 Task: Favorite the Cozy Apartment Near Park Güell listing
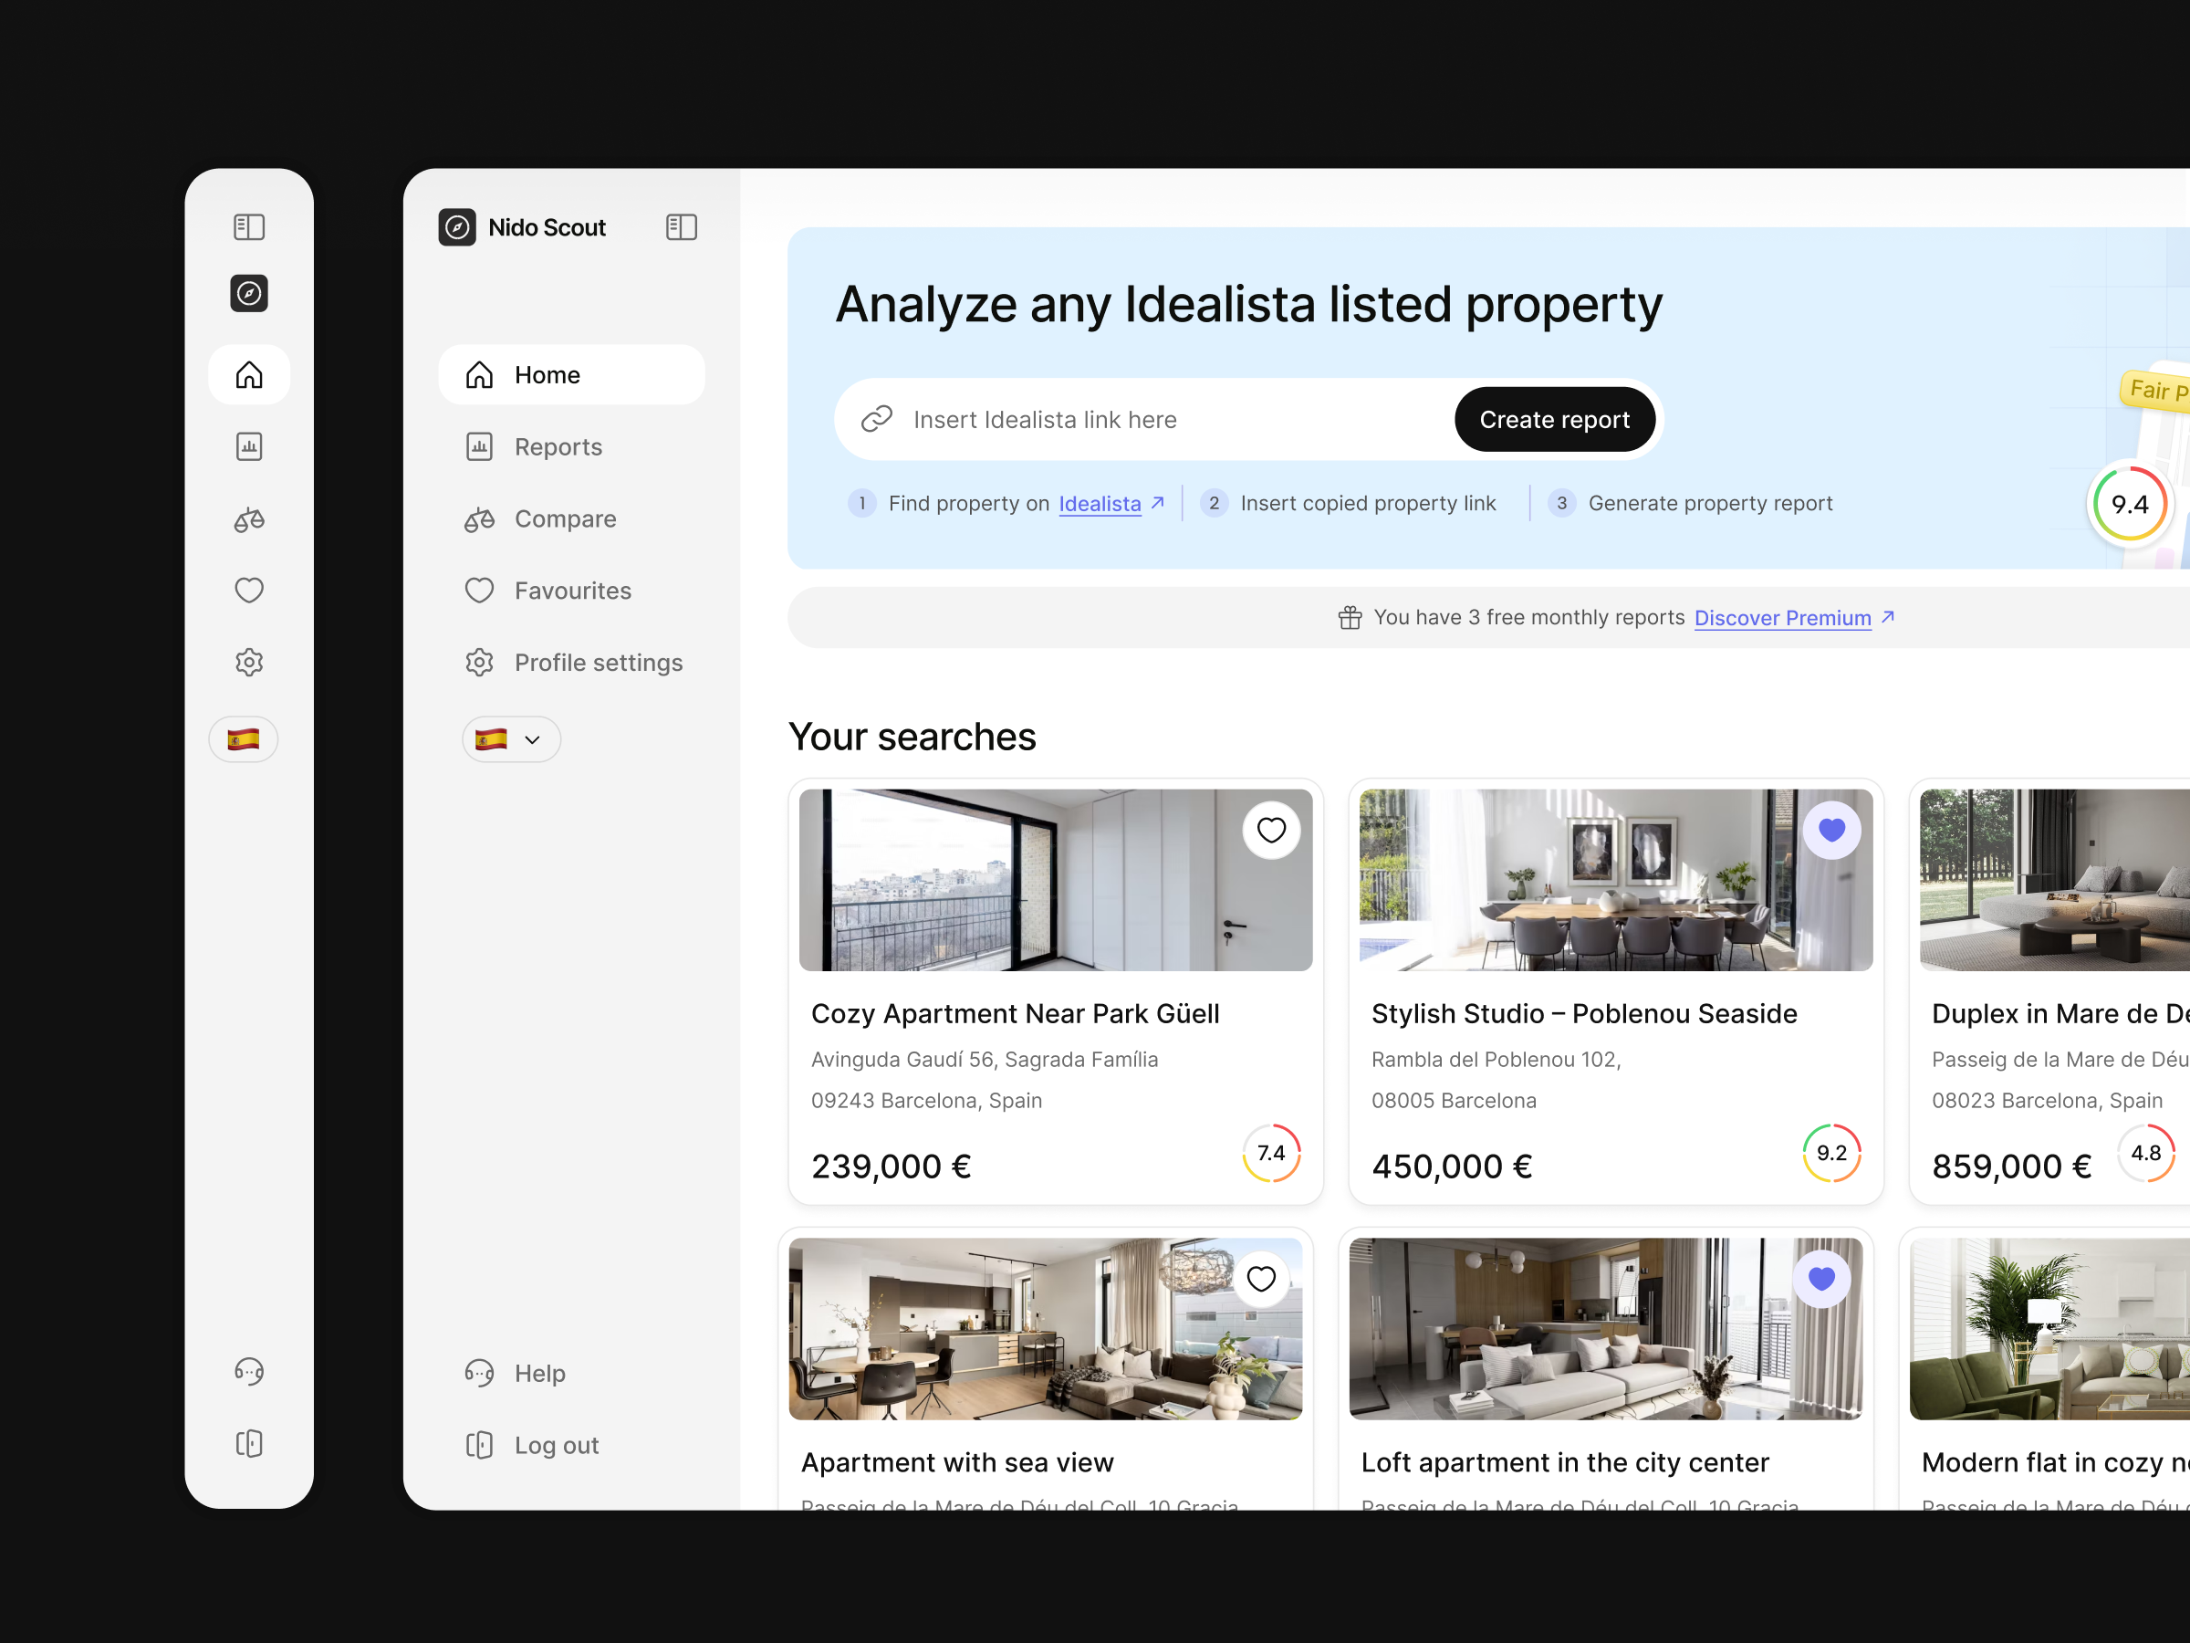click(1271, 830)
